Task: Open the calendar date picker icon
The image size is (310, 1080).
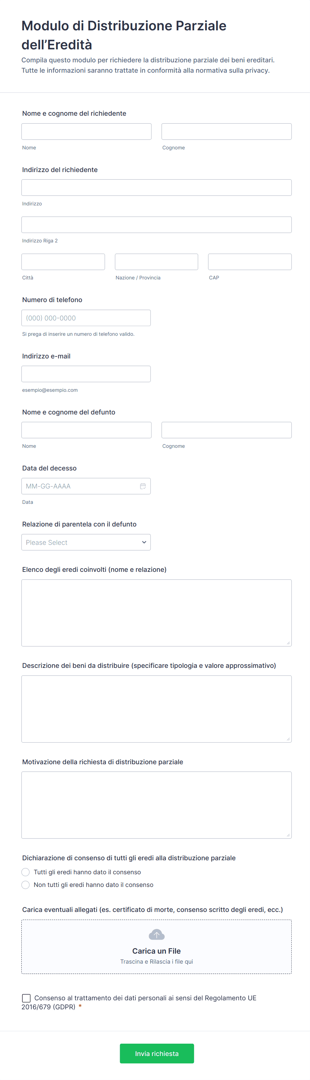Action: coord(143,486)
